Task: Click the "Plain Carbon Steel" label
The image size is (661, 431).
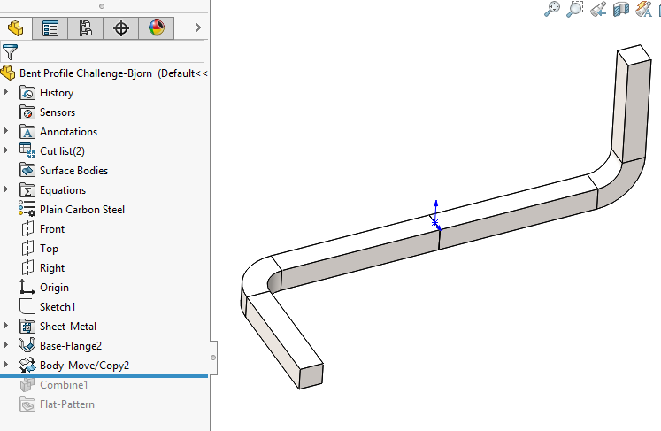Action: coord(82,210)
